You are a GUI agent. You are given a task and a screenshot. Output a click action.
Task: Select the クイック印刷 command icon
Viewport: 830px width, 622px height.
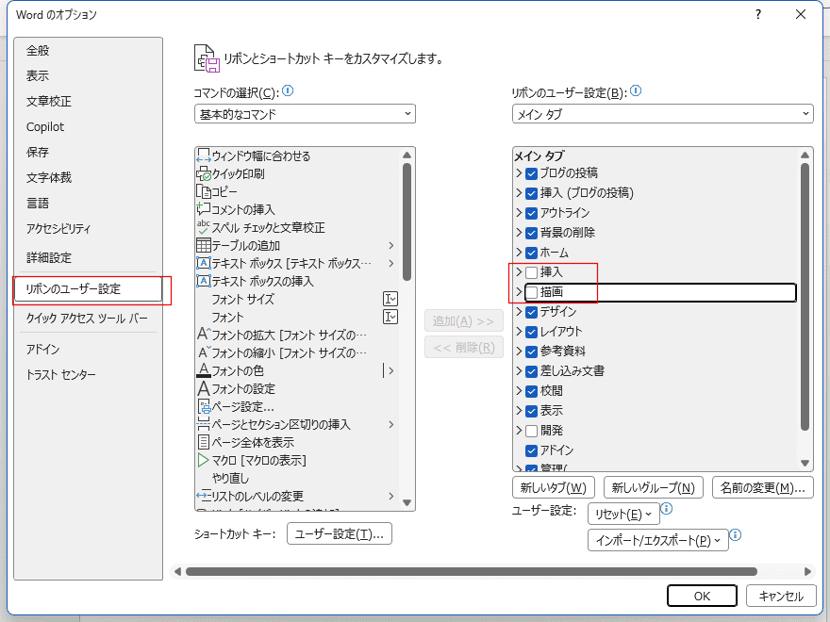pos(203,174)
